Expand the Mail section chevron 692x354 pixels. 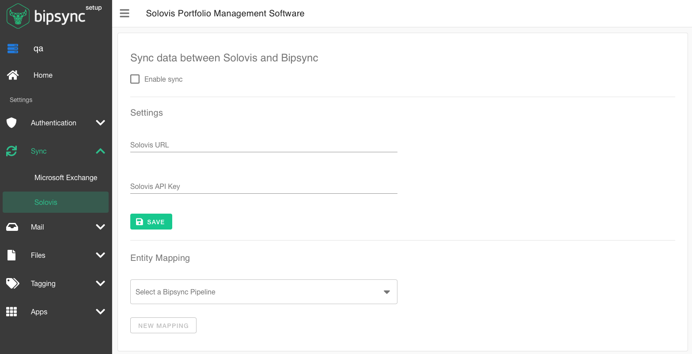[101, 227]
